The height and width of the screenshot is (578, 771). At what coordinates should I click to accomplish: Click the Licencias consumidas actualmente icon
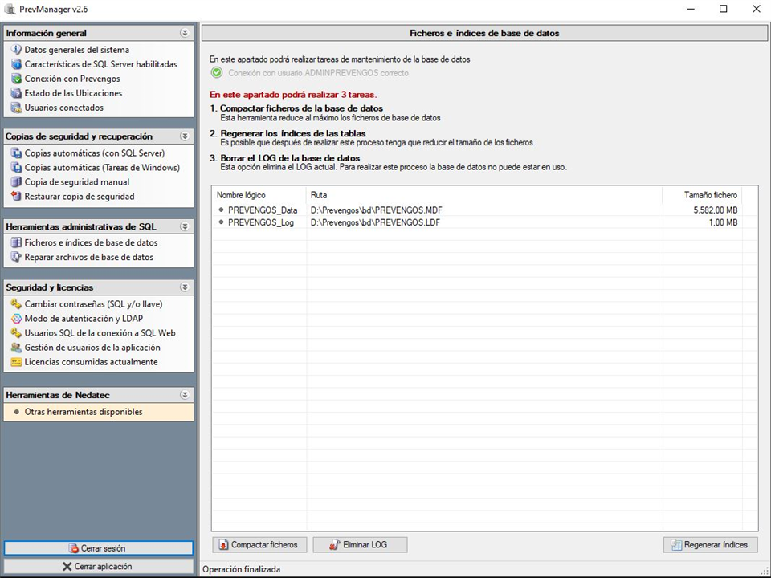[x=16, y=362]
